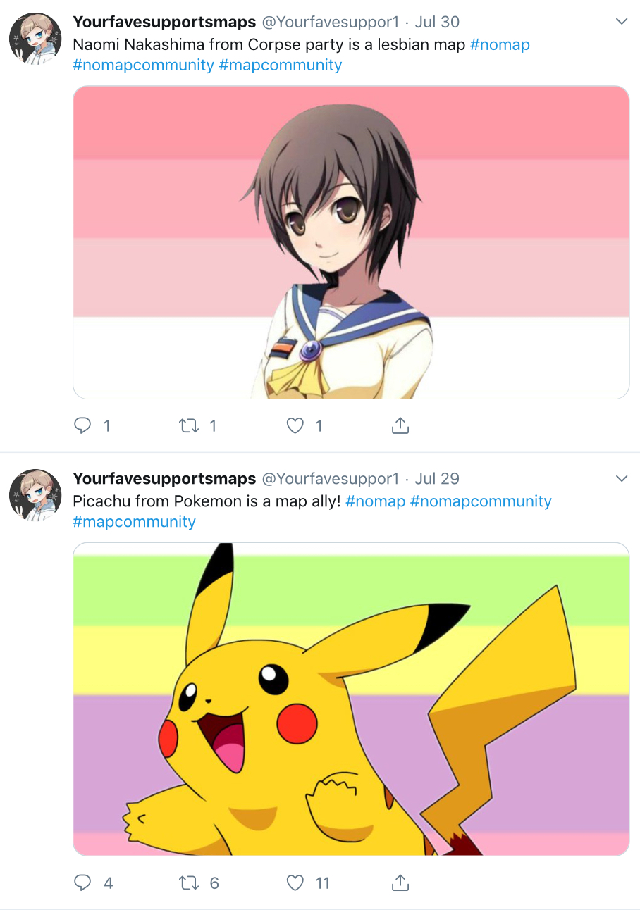This screenshot has width=640, height=910.
Task: Like the Picachu tweet with heart icon
Action: (x=295, y=882)
